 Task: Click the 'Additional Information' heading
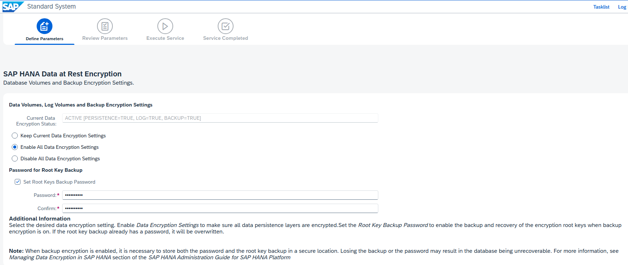tap(40, 219)
